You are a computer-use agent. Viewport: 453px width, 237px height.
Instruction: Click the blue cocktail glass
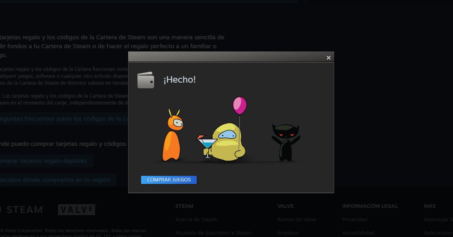tap(206, 146)
